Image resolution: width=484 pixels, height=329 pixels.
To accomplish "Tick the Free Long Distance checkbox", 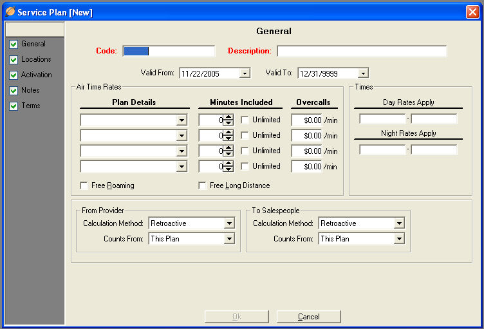I will click(x=203, y=186).
